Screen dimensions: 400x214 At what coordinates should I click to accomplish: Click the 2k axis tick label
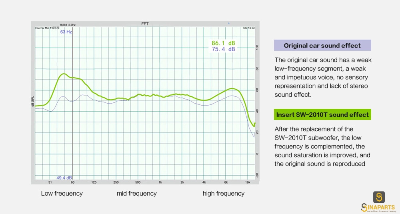[x=182, y=182]
